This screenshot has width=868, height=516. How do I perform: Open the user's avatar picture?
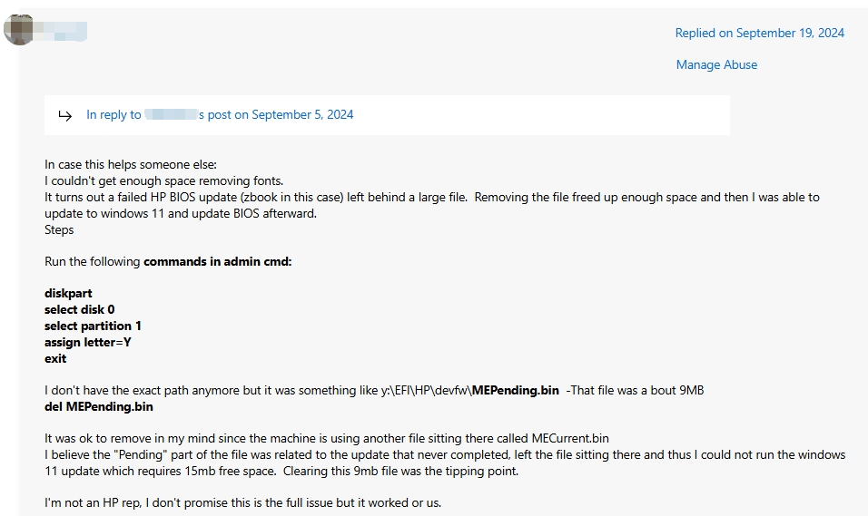(18, 30)
